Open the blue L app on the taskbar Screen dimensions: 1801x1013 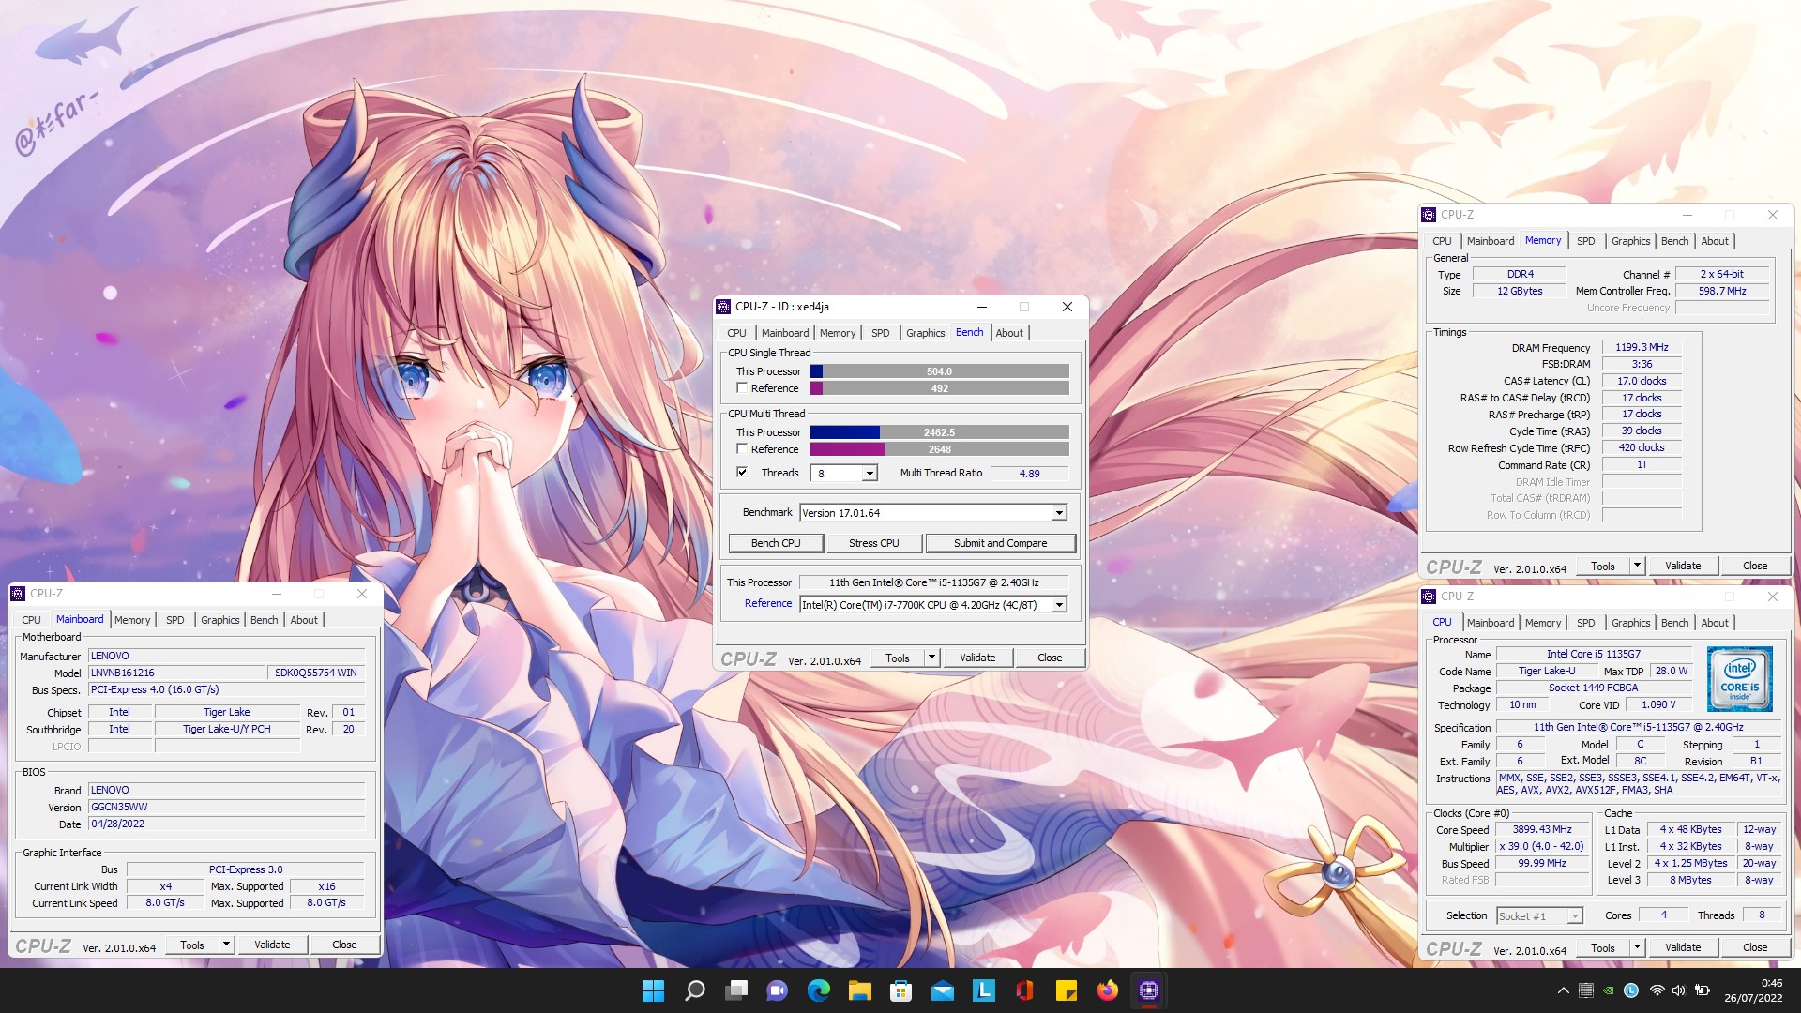click(984, 990)
